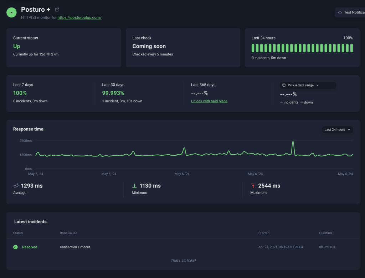The image size is (365, 278).
Task: Click the average response time icon
Action: [16, 186]
